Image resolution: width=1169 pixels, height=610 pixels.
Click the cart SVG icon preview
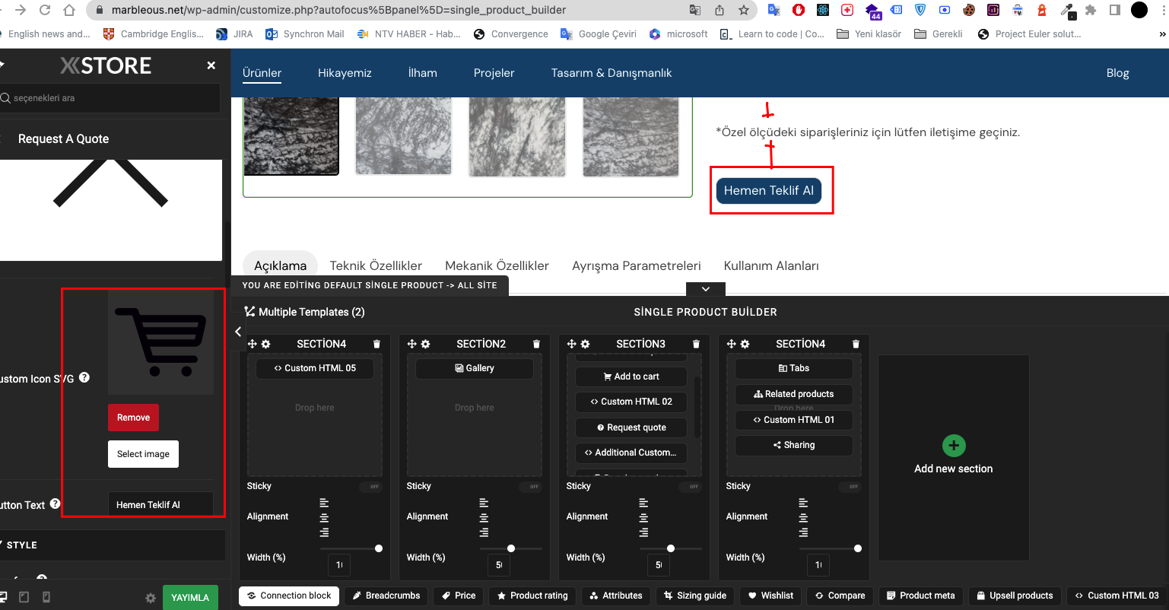point(160,342)
